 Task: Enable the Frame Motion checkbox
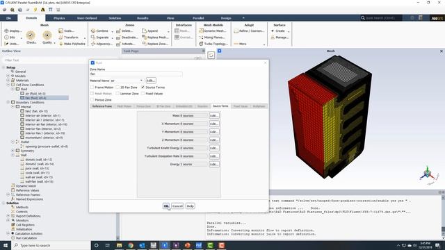(92, 87)
